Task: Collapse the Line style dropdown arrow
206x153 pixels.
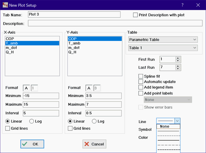Action: (x=177, y=121)
